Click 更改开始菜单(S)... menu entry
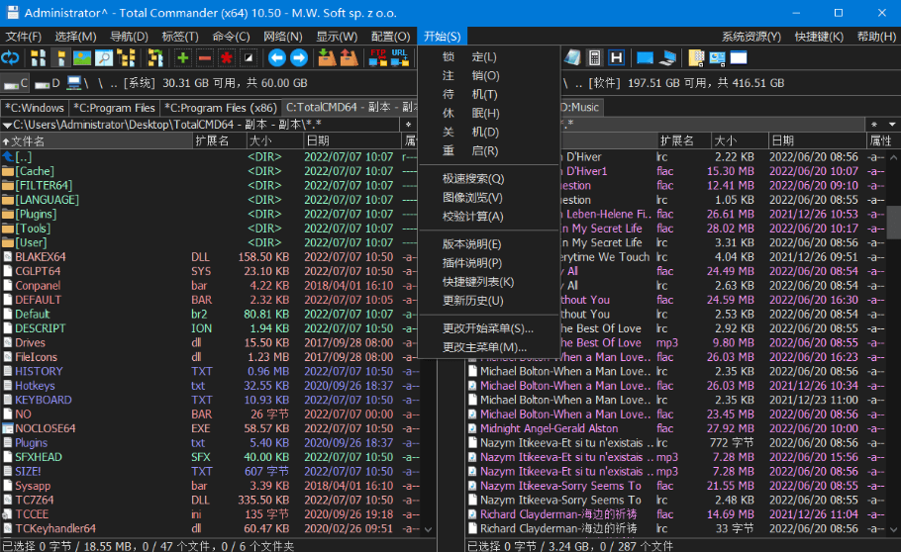The image size is (901, 552). (488, 328)
